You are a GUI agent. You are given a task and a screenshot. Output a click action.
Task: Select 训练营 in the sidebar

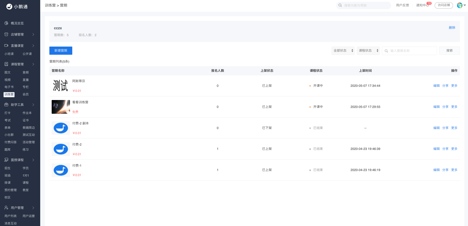(9, 94)
